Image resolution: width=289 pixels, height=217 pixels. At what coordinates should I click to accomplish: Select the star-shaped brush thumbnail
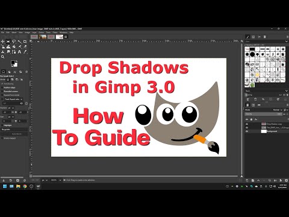tap(258, 54)
